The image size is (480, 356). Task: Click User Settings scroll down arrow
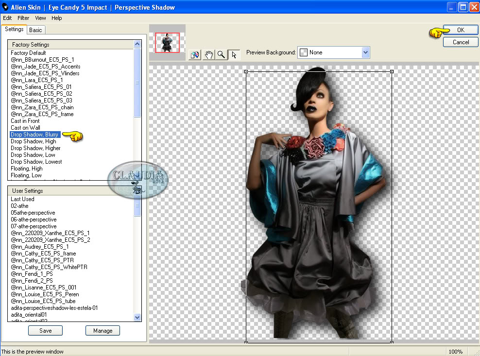coord(137,318)
